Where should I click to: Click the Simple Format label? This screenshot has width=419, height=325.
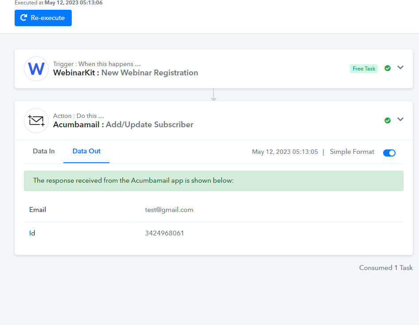tap(352, 152)
